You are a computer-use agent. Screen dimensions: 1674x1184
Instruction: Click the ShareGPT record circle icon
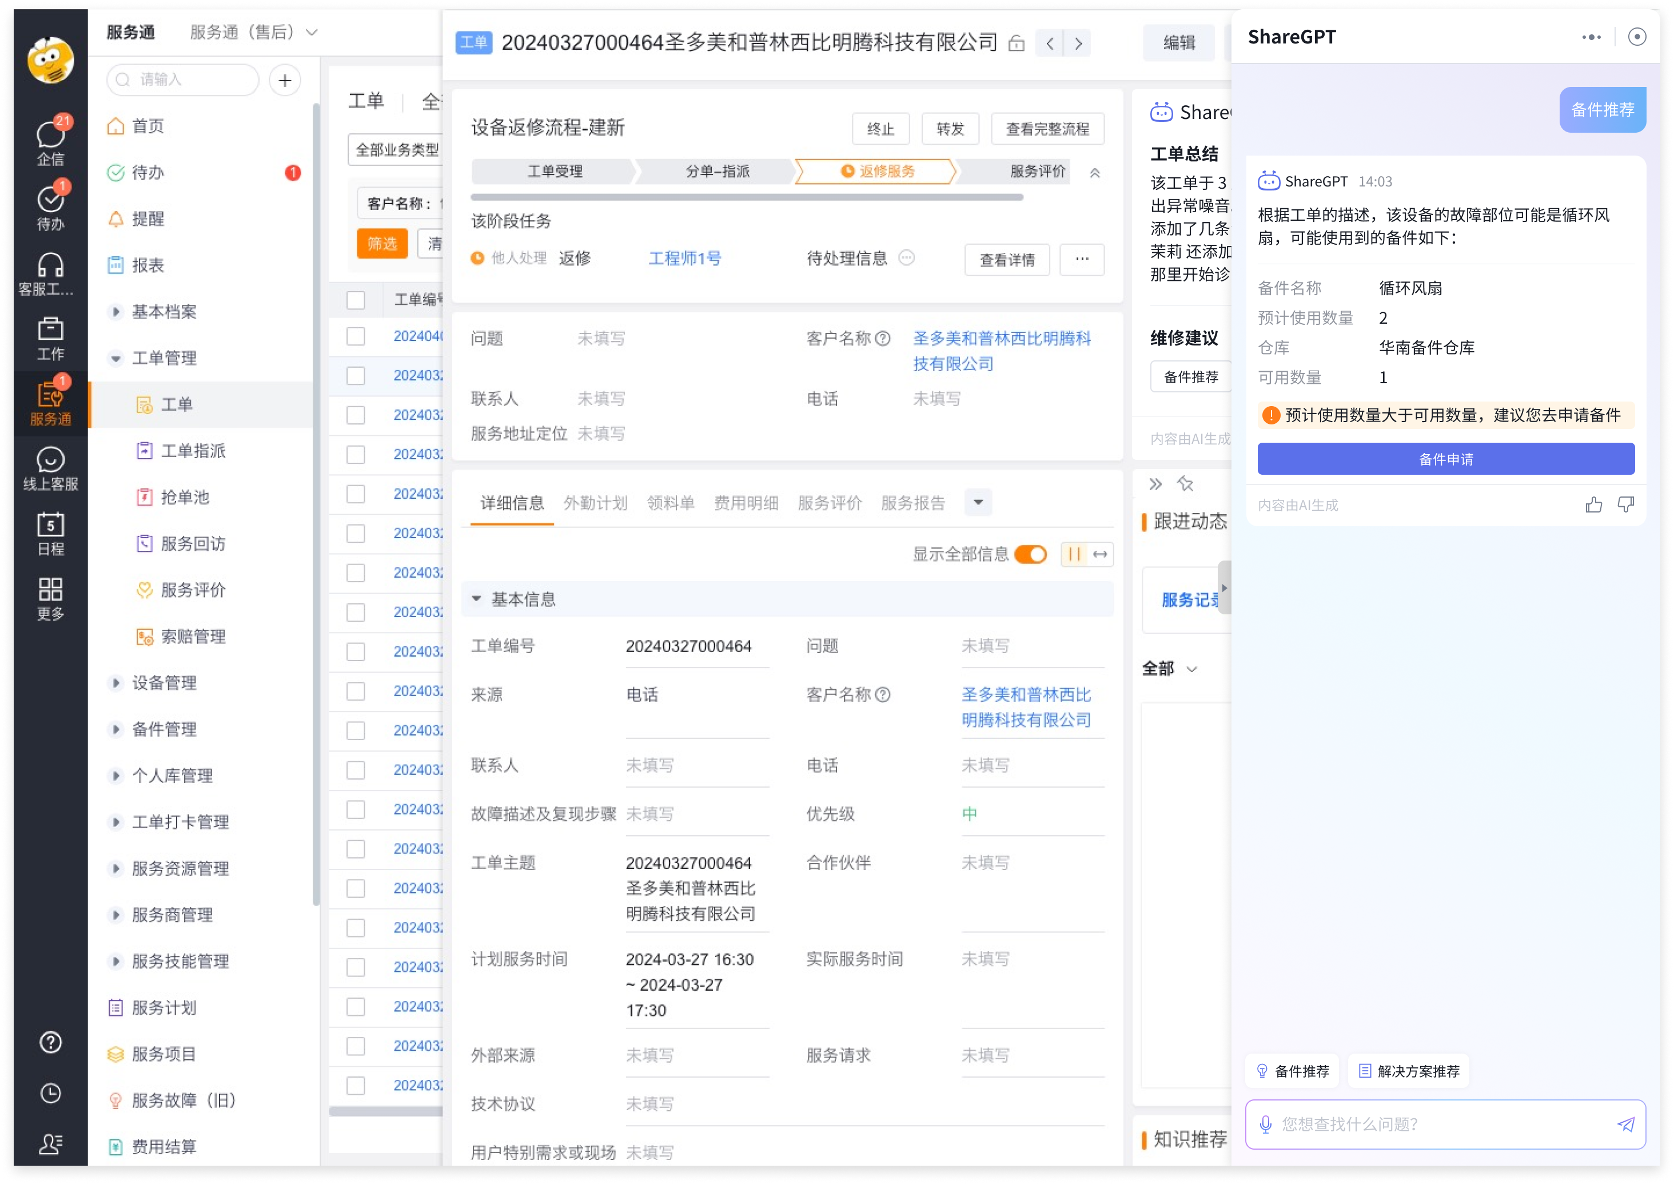[1637, 37]
